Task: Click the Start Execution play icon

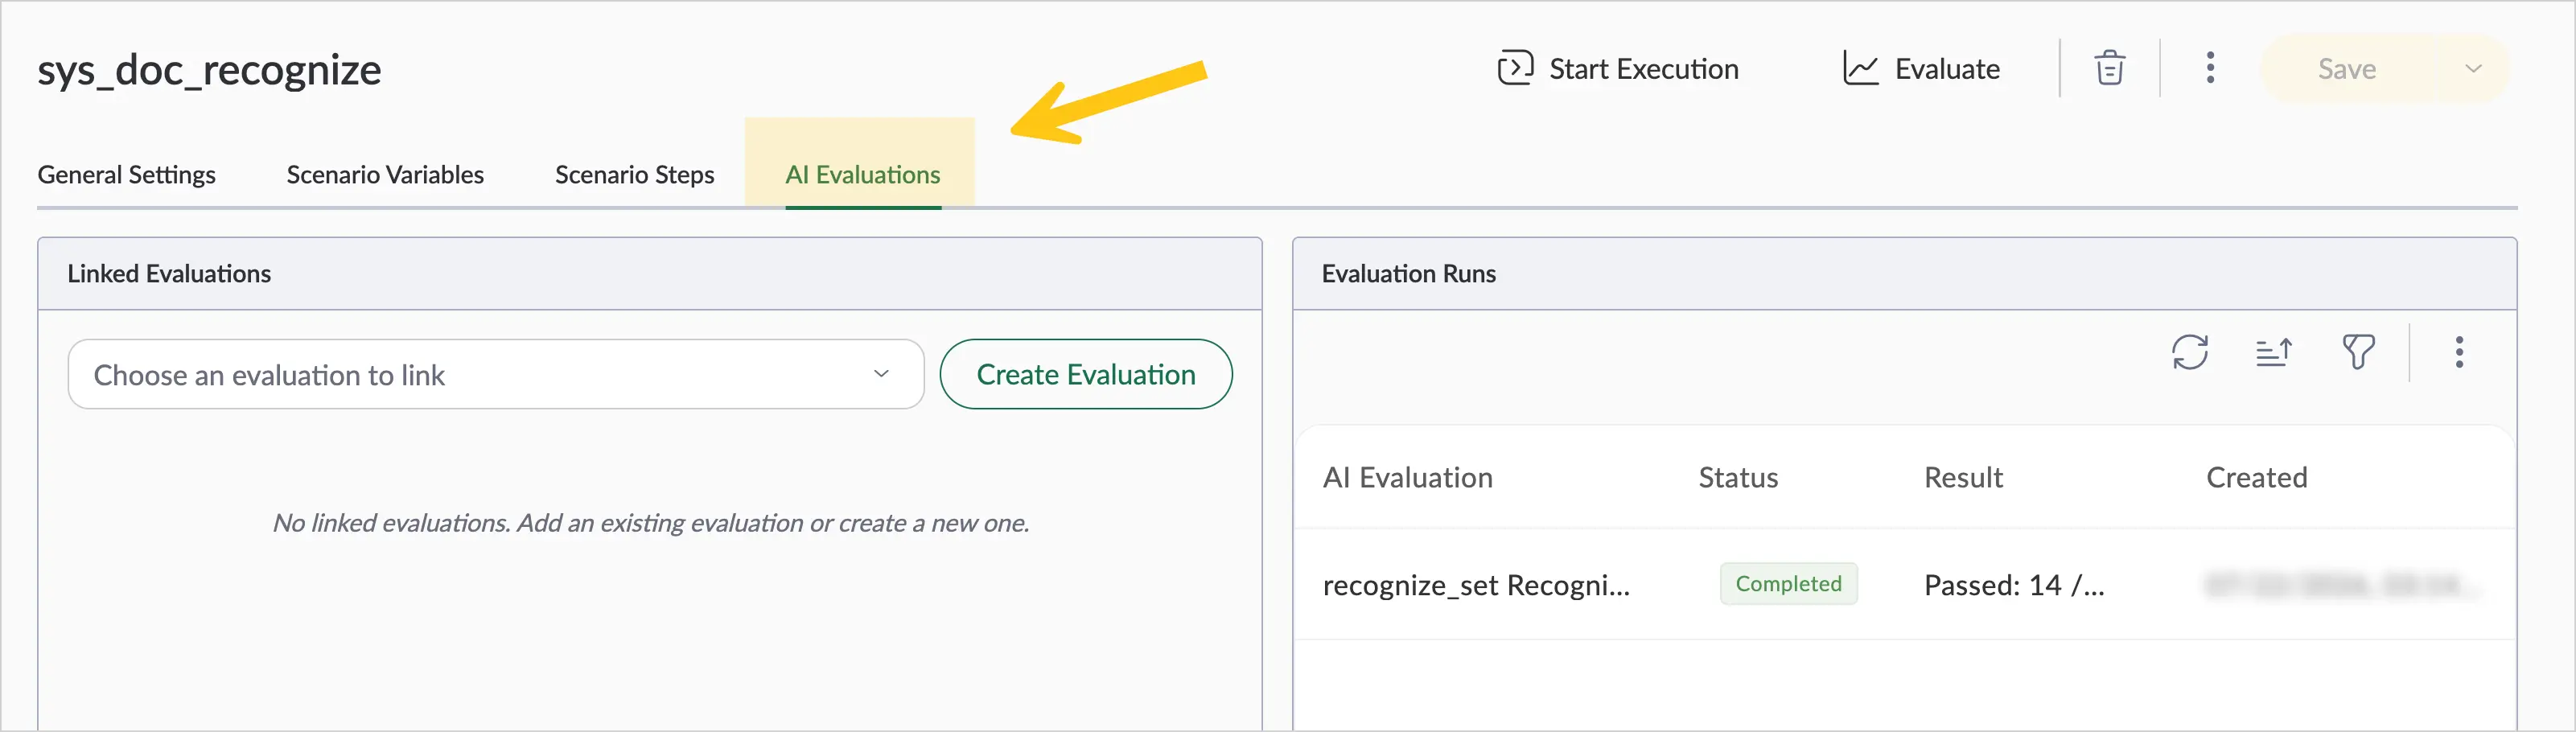Action: coord(1515,68)
